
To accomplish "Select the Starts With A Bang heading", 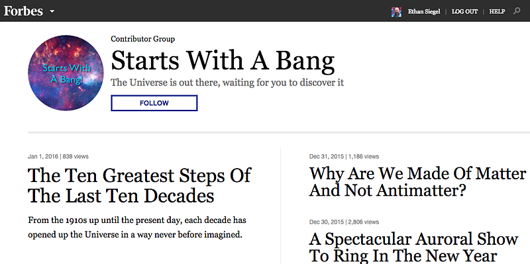I will coord(223,61).
